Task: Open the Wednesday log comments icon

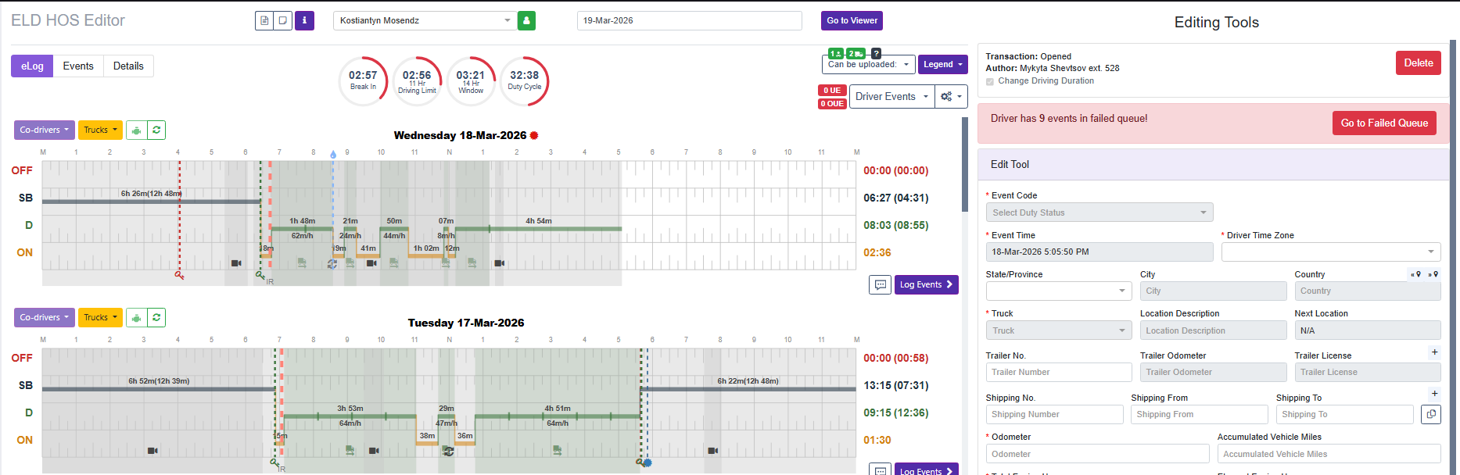Action: click(880, 284)
